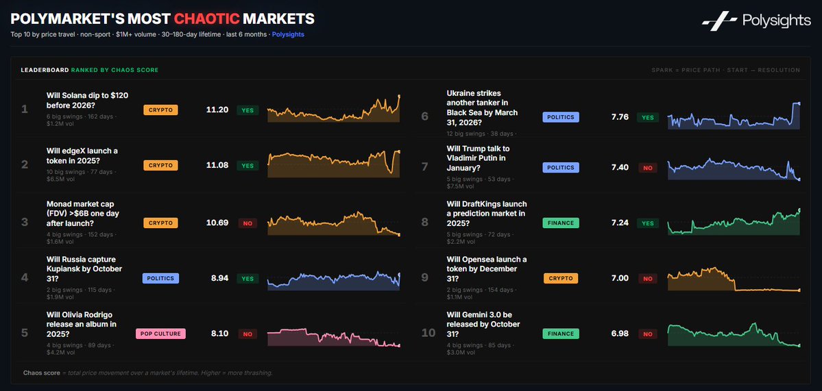The height and width of the screenshot is (391, 822).
Task: Click chaos score value 11.08
Action: (x=217, y=166)
